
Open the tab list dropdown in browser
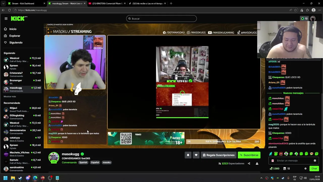pyautogui.click(x=3, y=4)
